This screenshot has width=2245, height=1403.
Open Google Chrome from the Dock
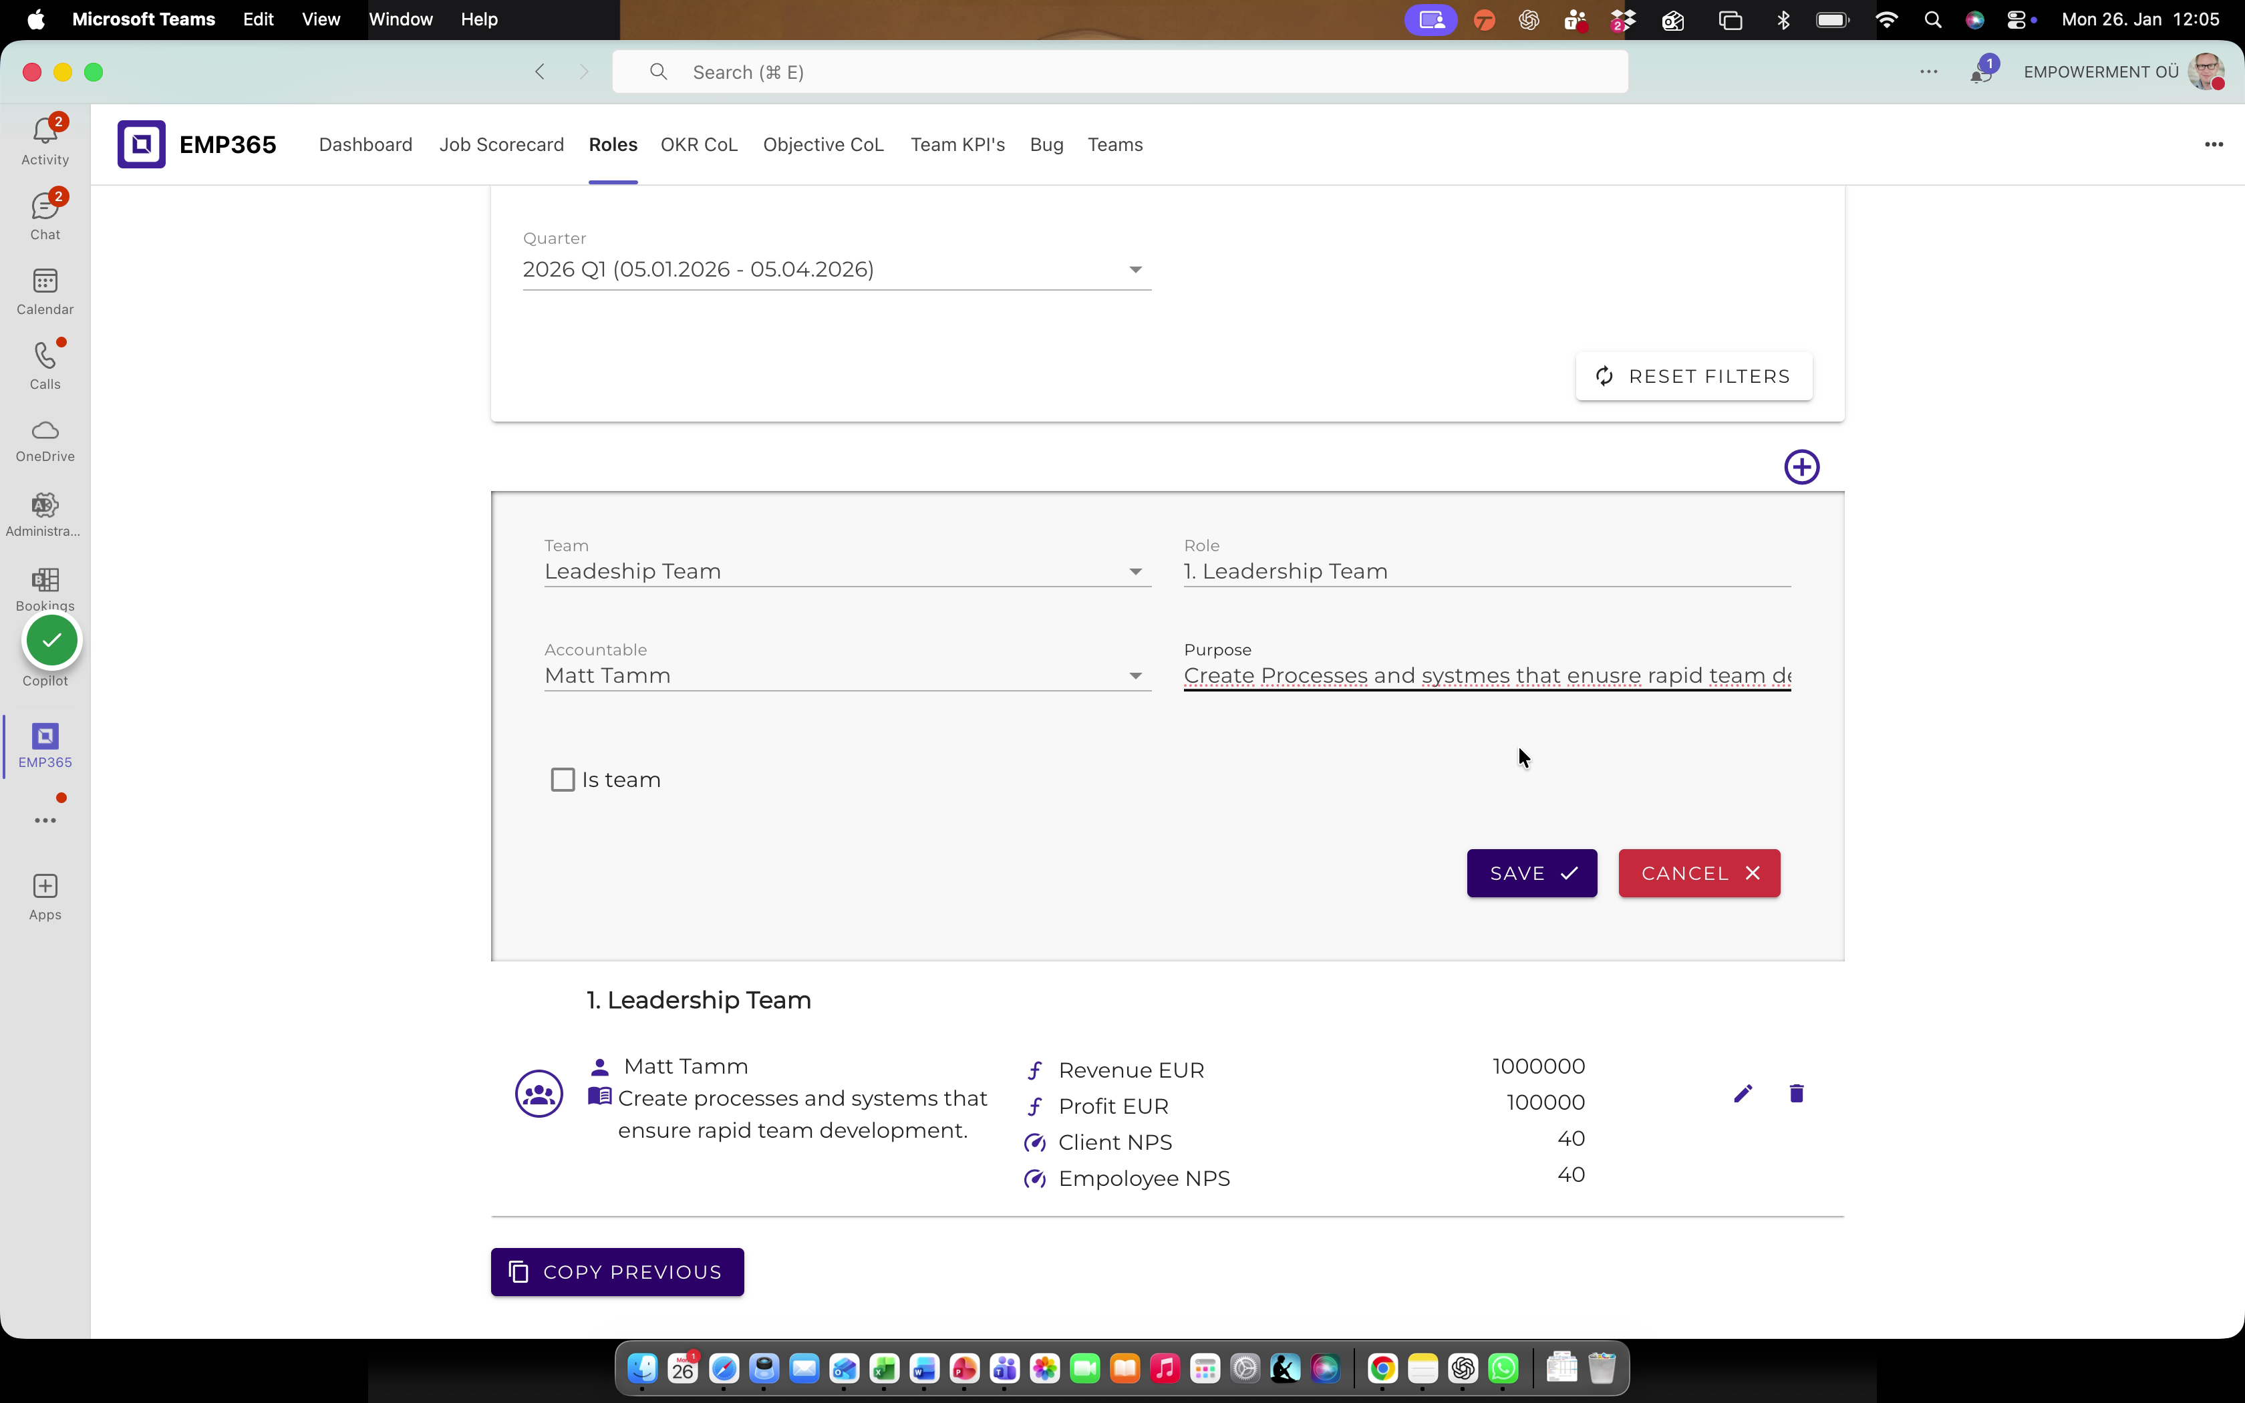click(x=1382, y=1368)
